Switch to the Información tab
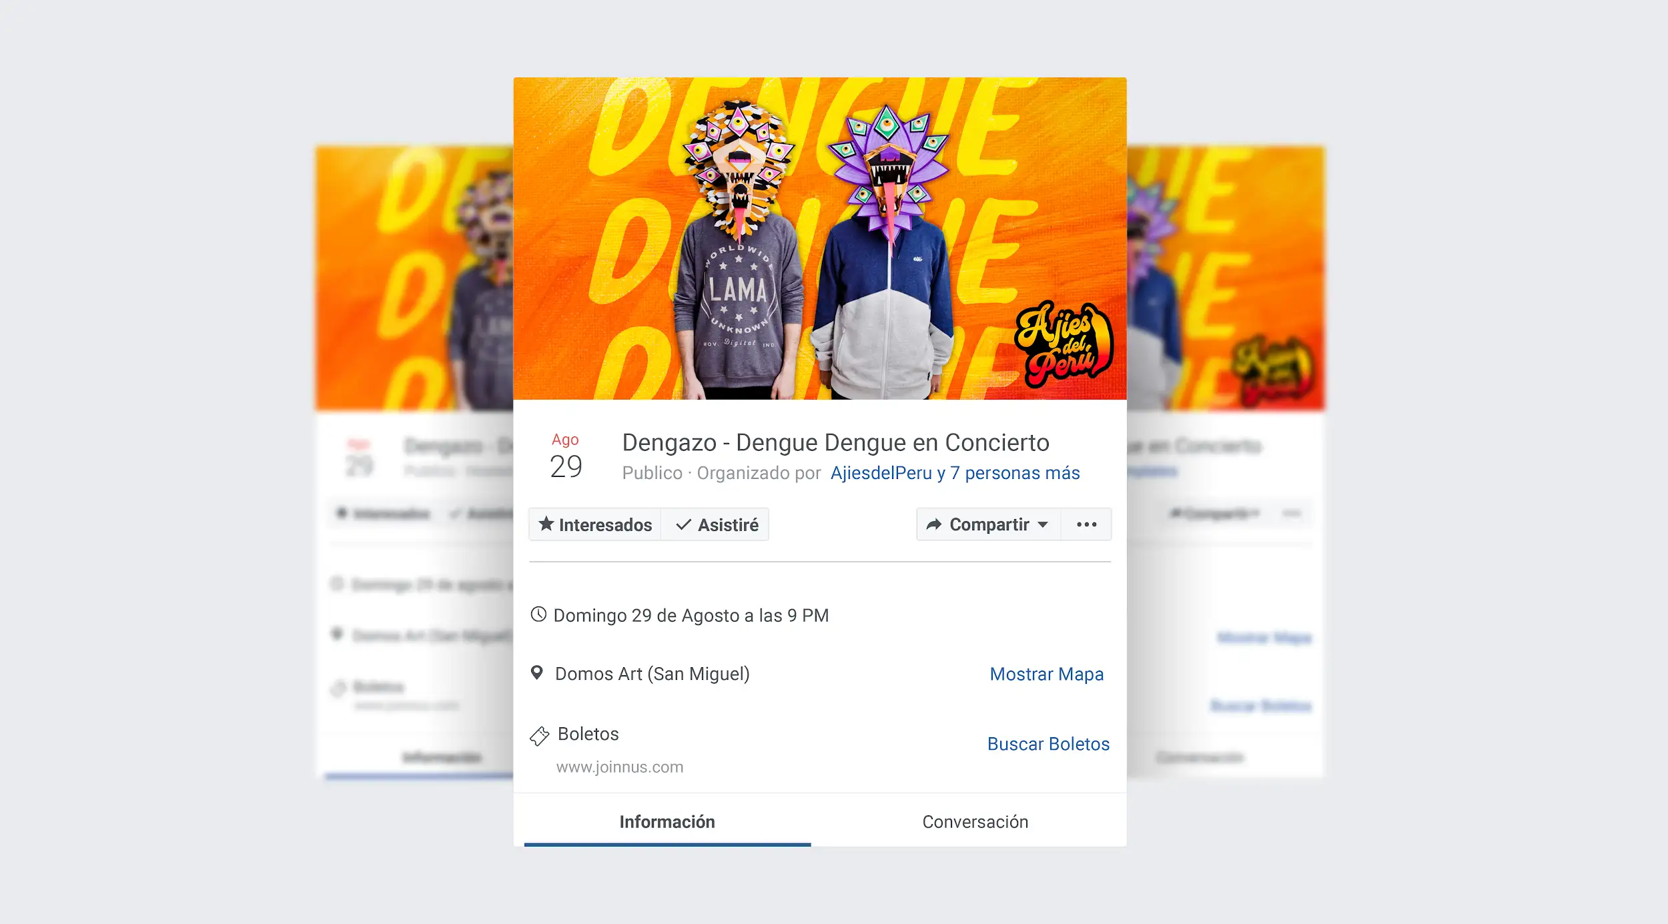Image resolution: width=1668 pixels, height=924 pixels. (x=667, y=821)
